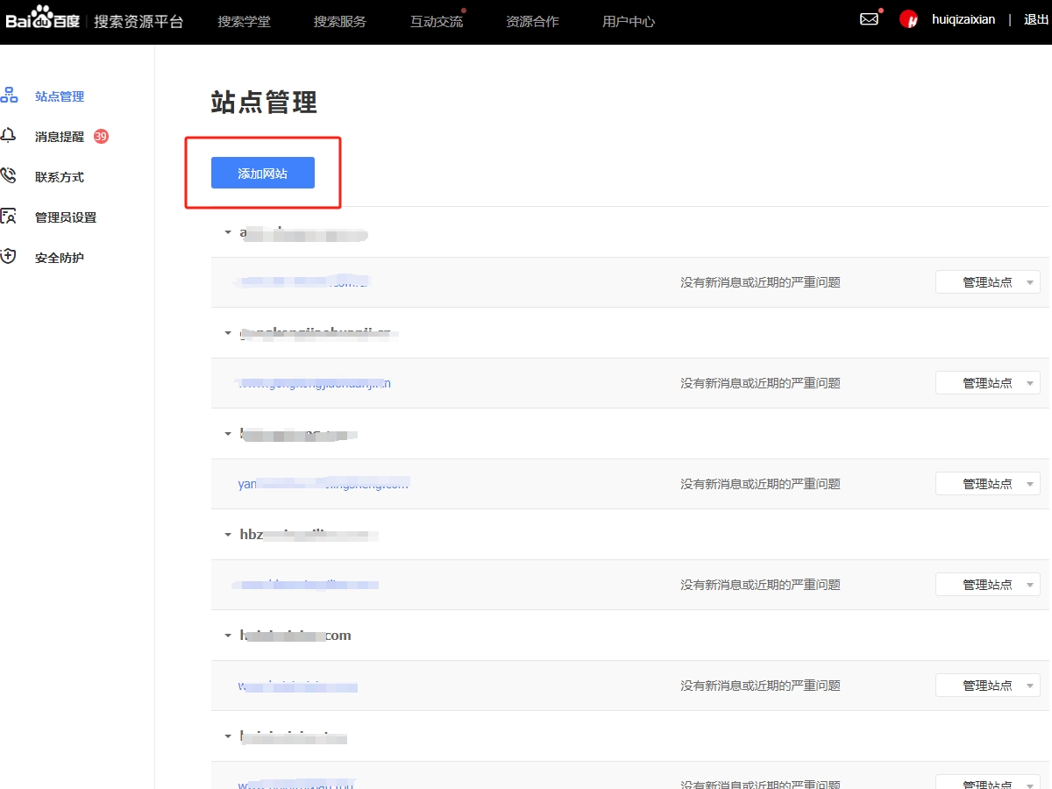Viewport: 1052px width, 789px height.
Task: Click the red user avatar icon
Action: coord(908,19)
